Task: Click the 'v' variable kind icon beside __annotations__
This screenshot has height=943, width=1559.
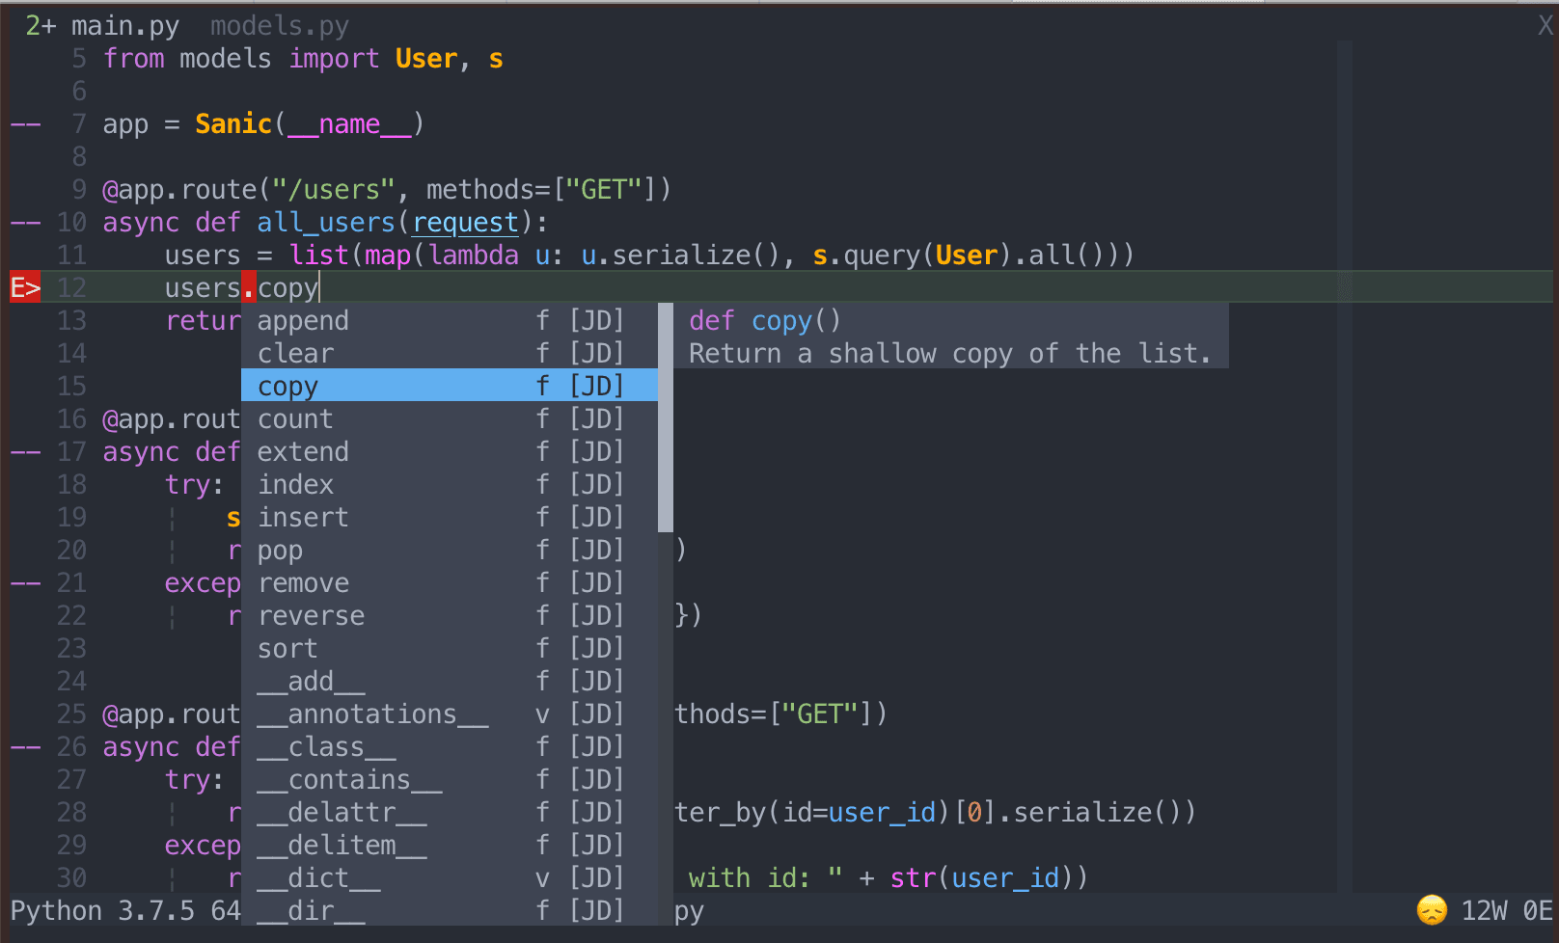Action: (x=541, y=714)
